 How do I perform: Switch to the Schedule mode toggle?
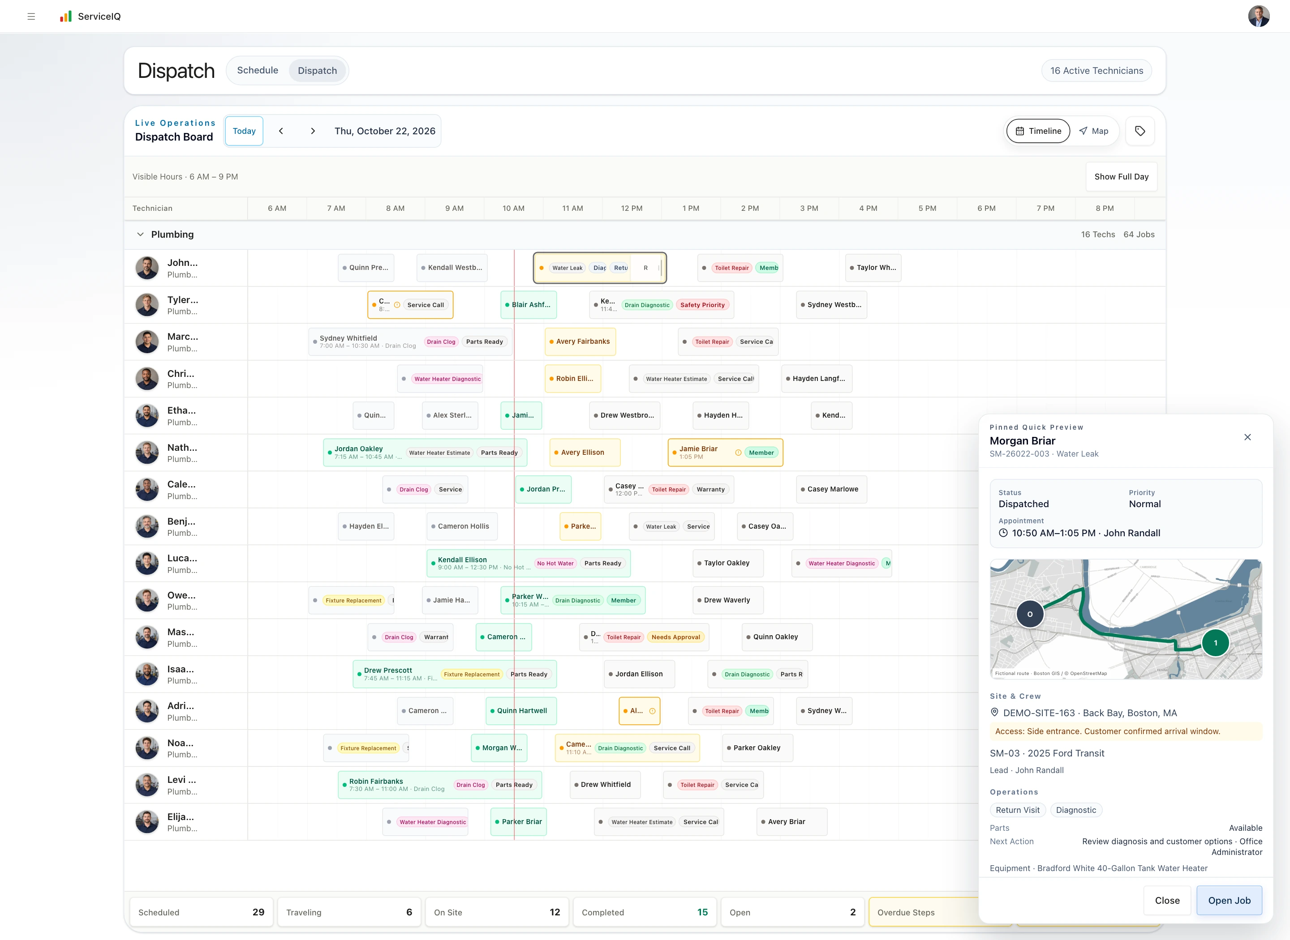(x=257, y=71)
